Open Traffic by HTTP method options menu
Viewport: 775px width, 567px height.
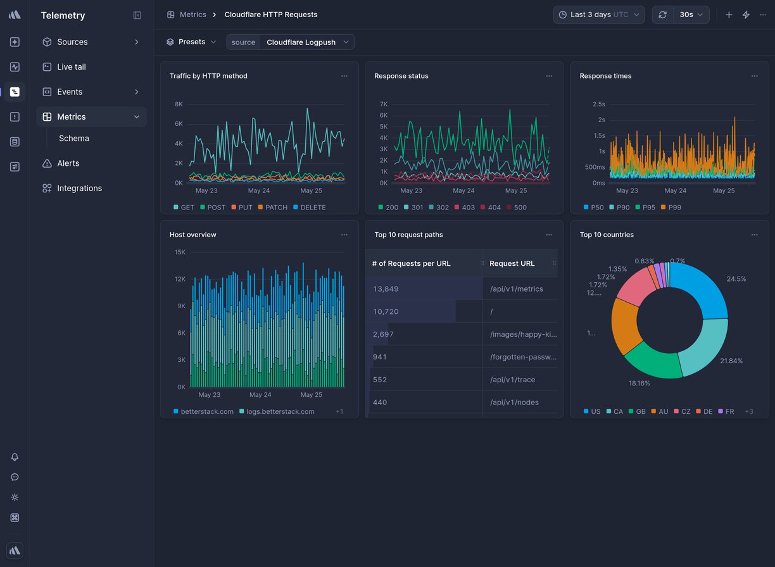coord(344,76)
